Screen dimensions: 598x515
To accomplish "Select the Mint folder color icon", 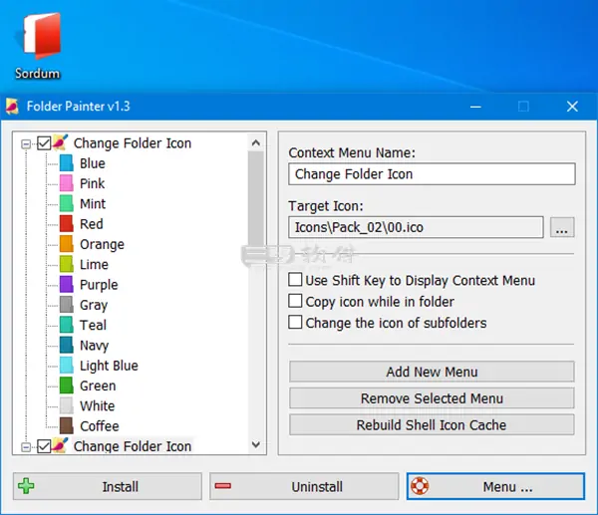I will pyautogui.click(x=67, y=203).
